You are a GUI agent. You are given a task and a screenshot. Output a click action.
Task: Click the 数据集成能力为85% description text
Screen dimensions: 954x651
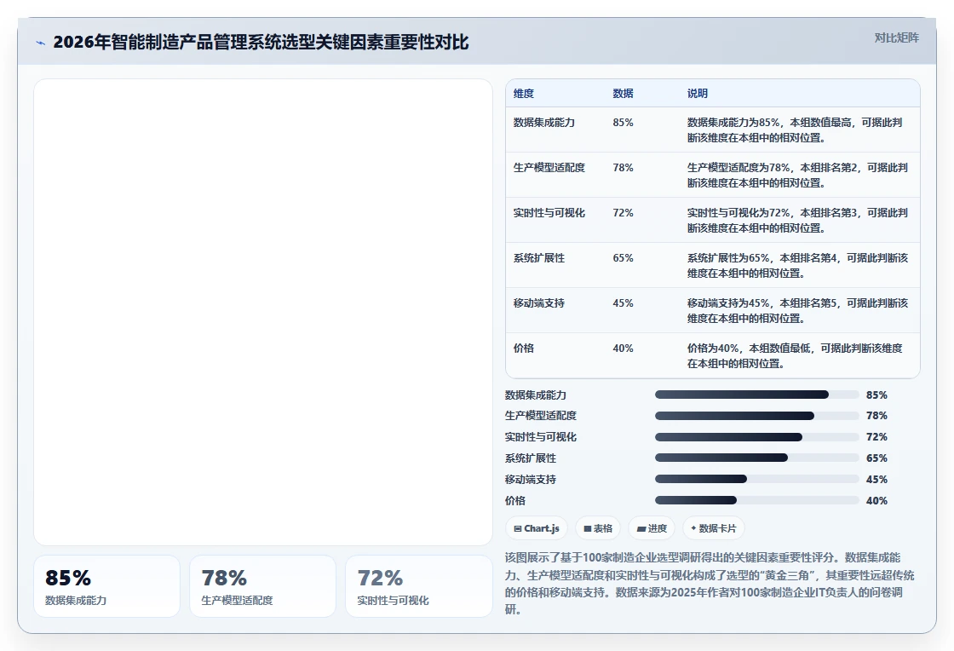795,130
